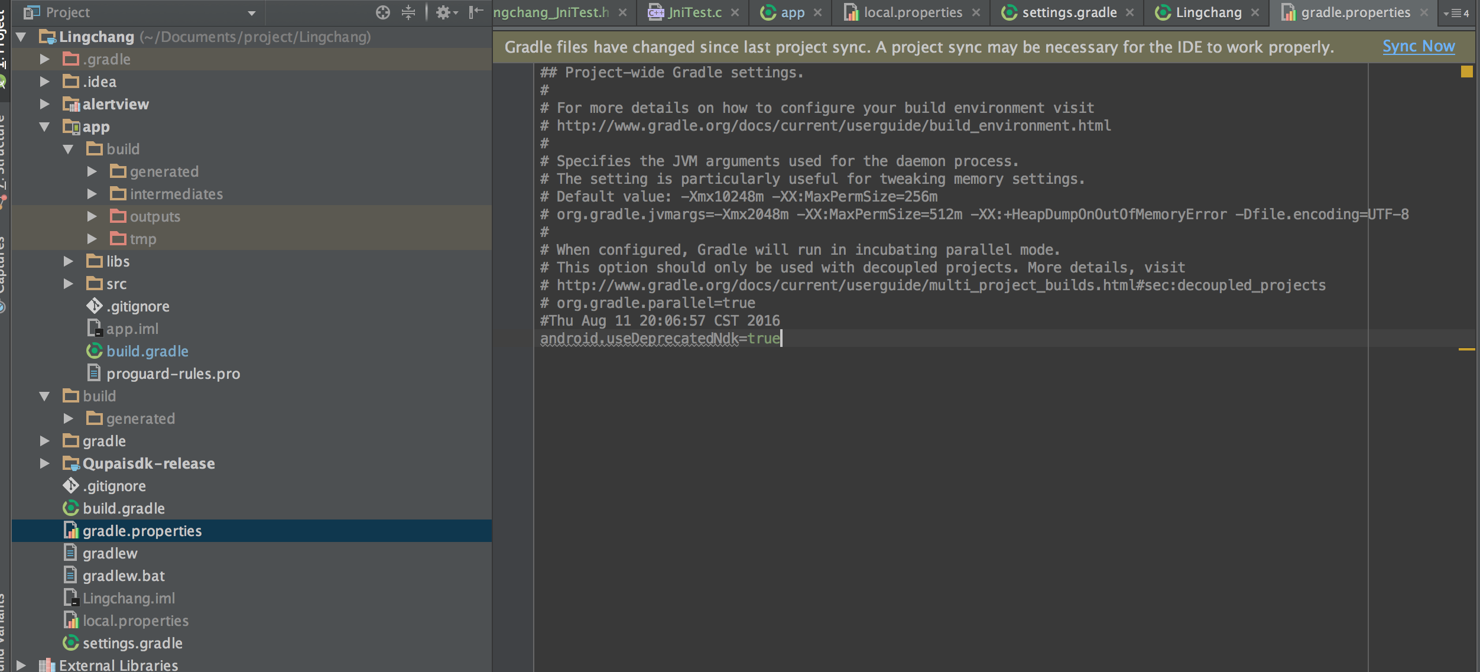Image resolution: width=1480 pixels, height=672 pixels.
Task: Click the org.gradle.parallel=true comment line
Action: click(648, 303)
